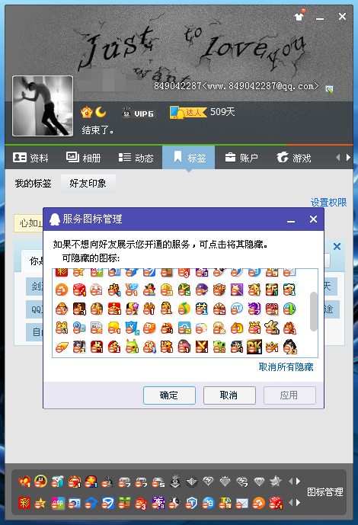Viewport: 358px width, 525px height.
Task: Hide the blue AT circle service icon
Action: pyautogui.click(x=237, y=309)
